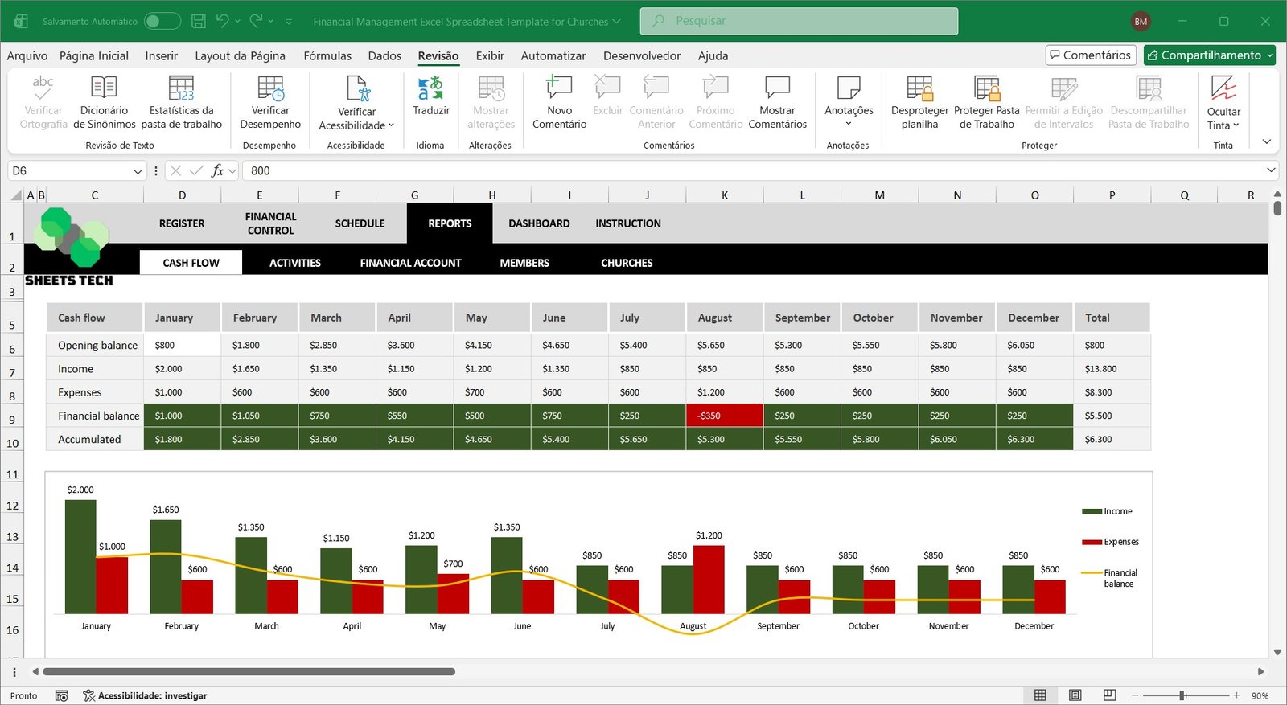Click Desproteger planilha icon
1287x705 pixels.
click(919, 88)
